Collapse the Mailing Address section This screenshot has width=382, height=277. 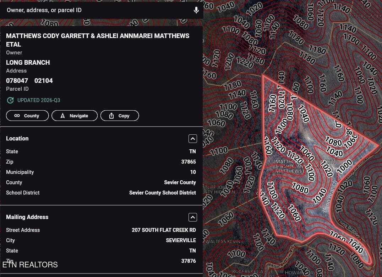(193, 217)
